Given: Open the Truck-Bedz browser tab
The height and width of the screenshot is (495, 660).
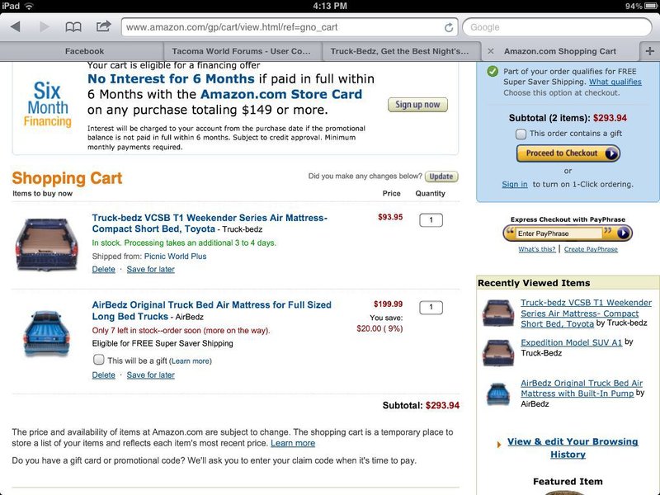Looking at the screenshot, I should 399,51.
